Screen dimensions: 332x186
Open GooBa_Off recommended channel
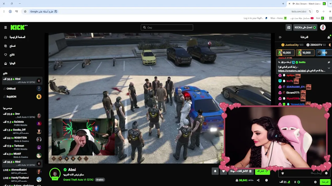click(x=22, y=131)
